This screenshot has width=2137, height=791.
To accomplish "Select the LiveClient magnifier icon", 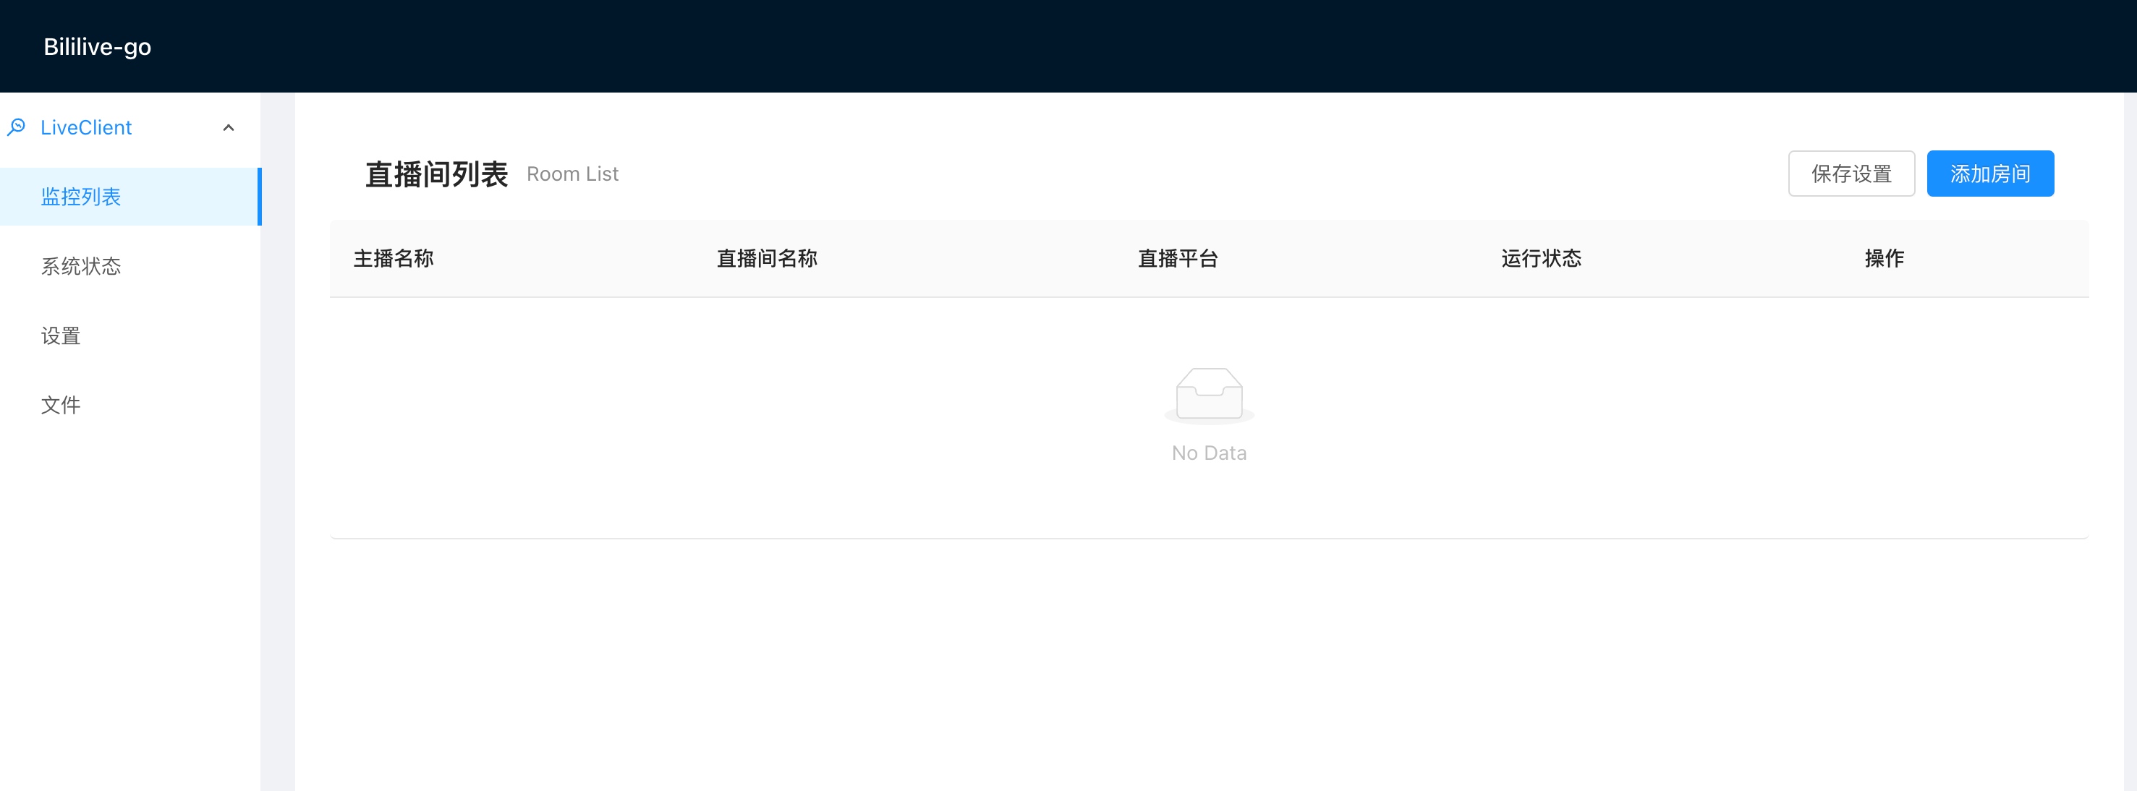I will 18,127.
